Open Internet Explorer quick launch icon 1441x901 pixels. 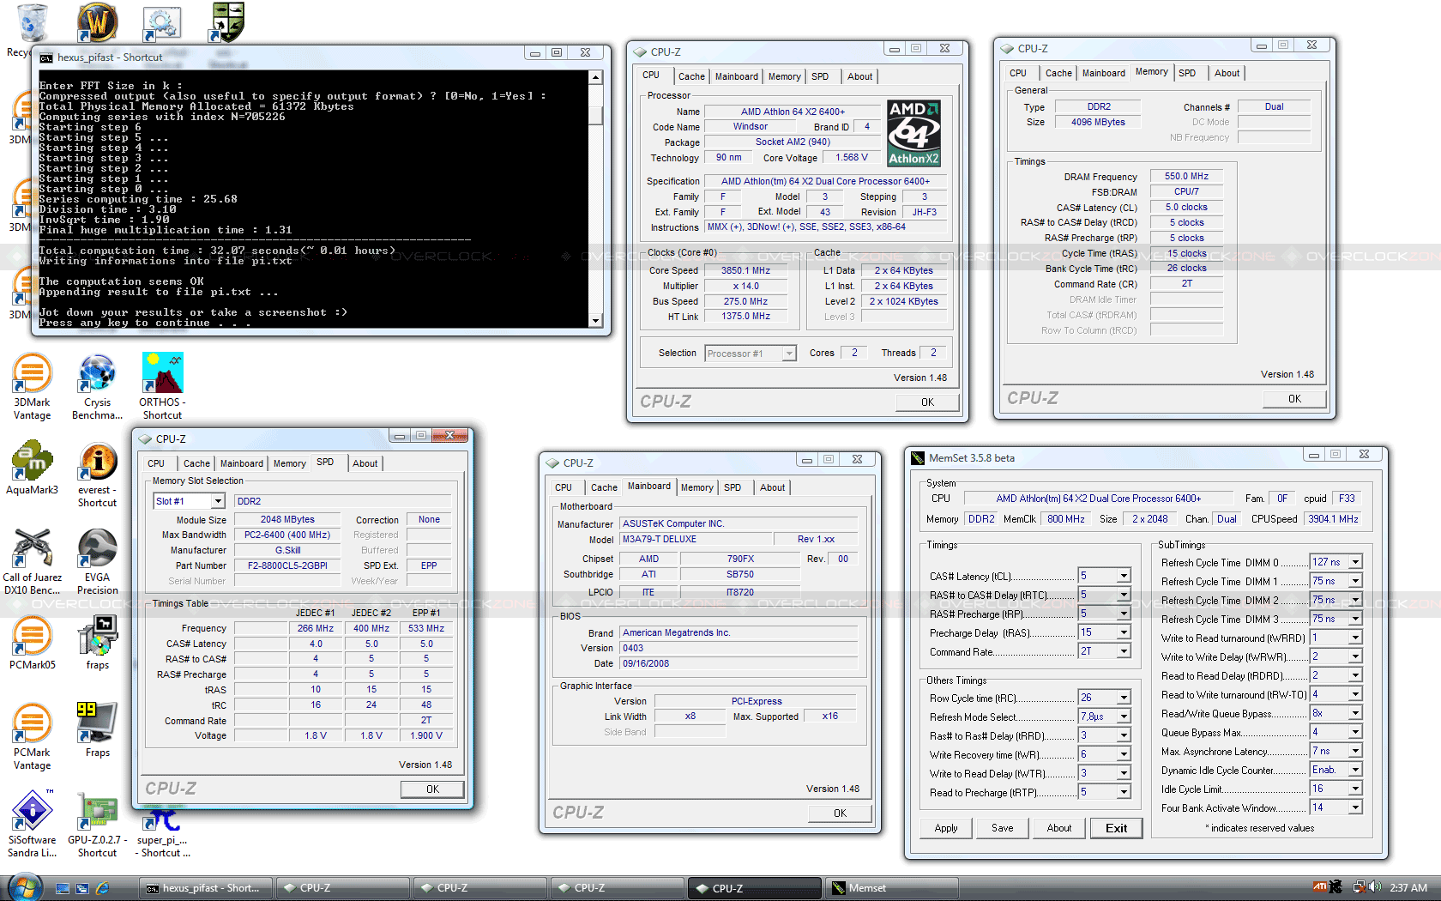coord(103,888)
